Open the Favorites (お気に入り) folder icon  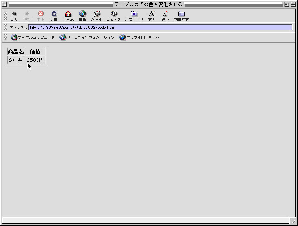point(134,14)
